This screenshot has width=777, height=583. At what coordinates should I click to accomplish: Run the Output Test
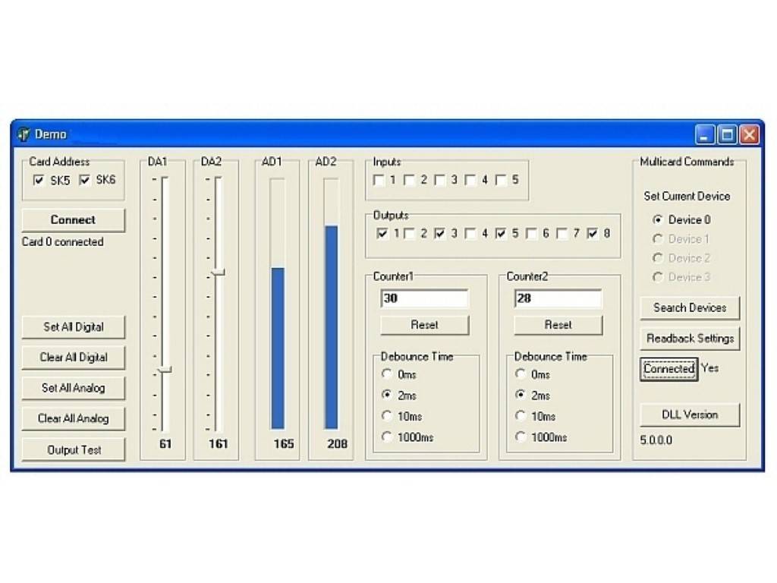coord(73,449)
